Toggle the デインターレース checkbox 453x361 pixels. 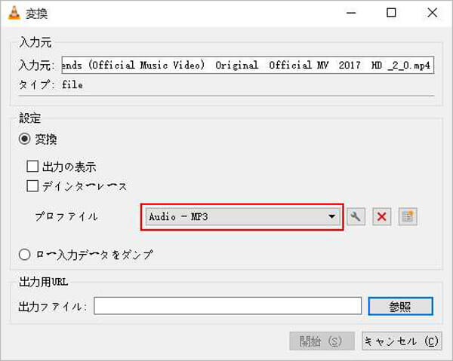[32, 186]
